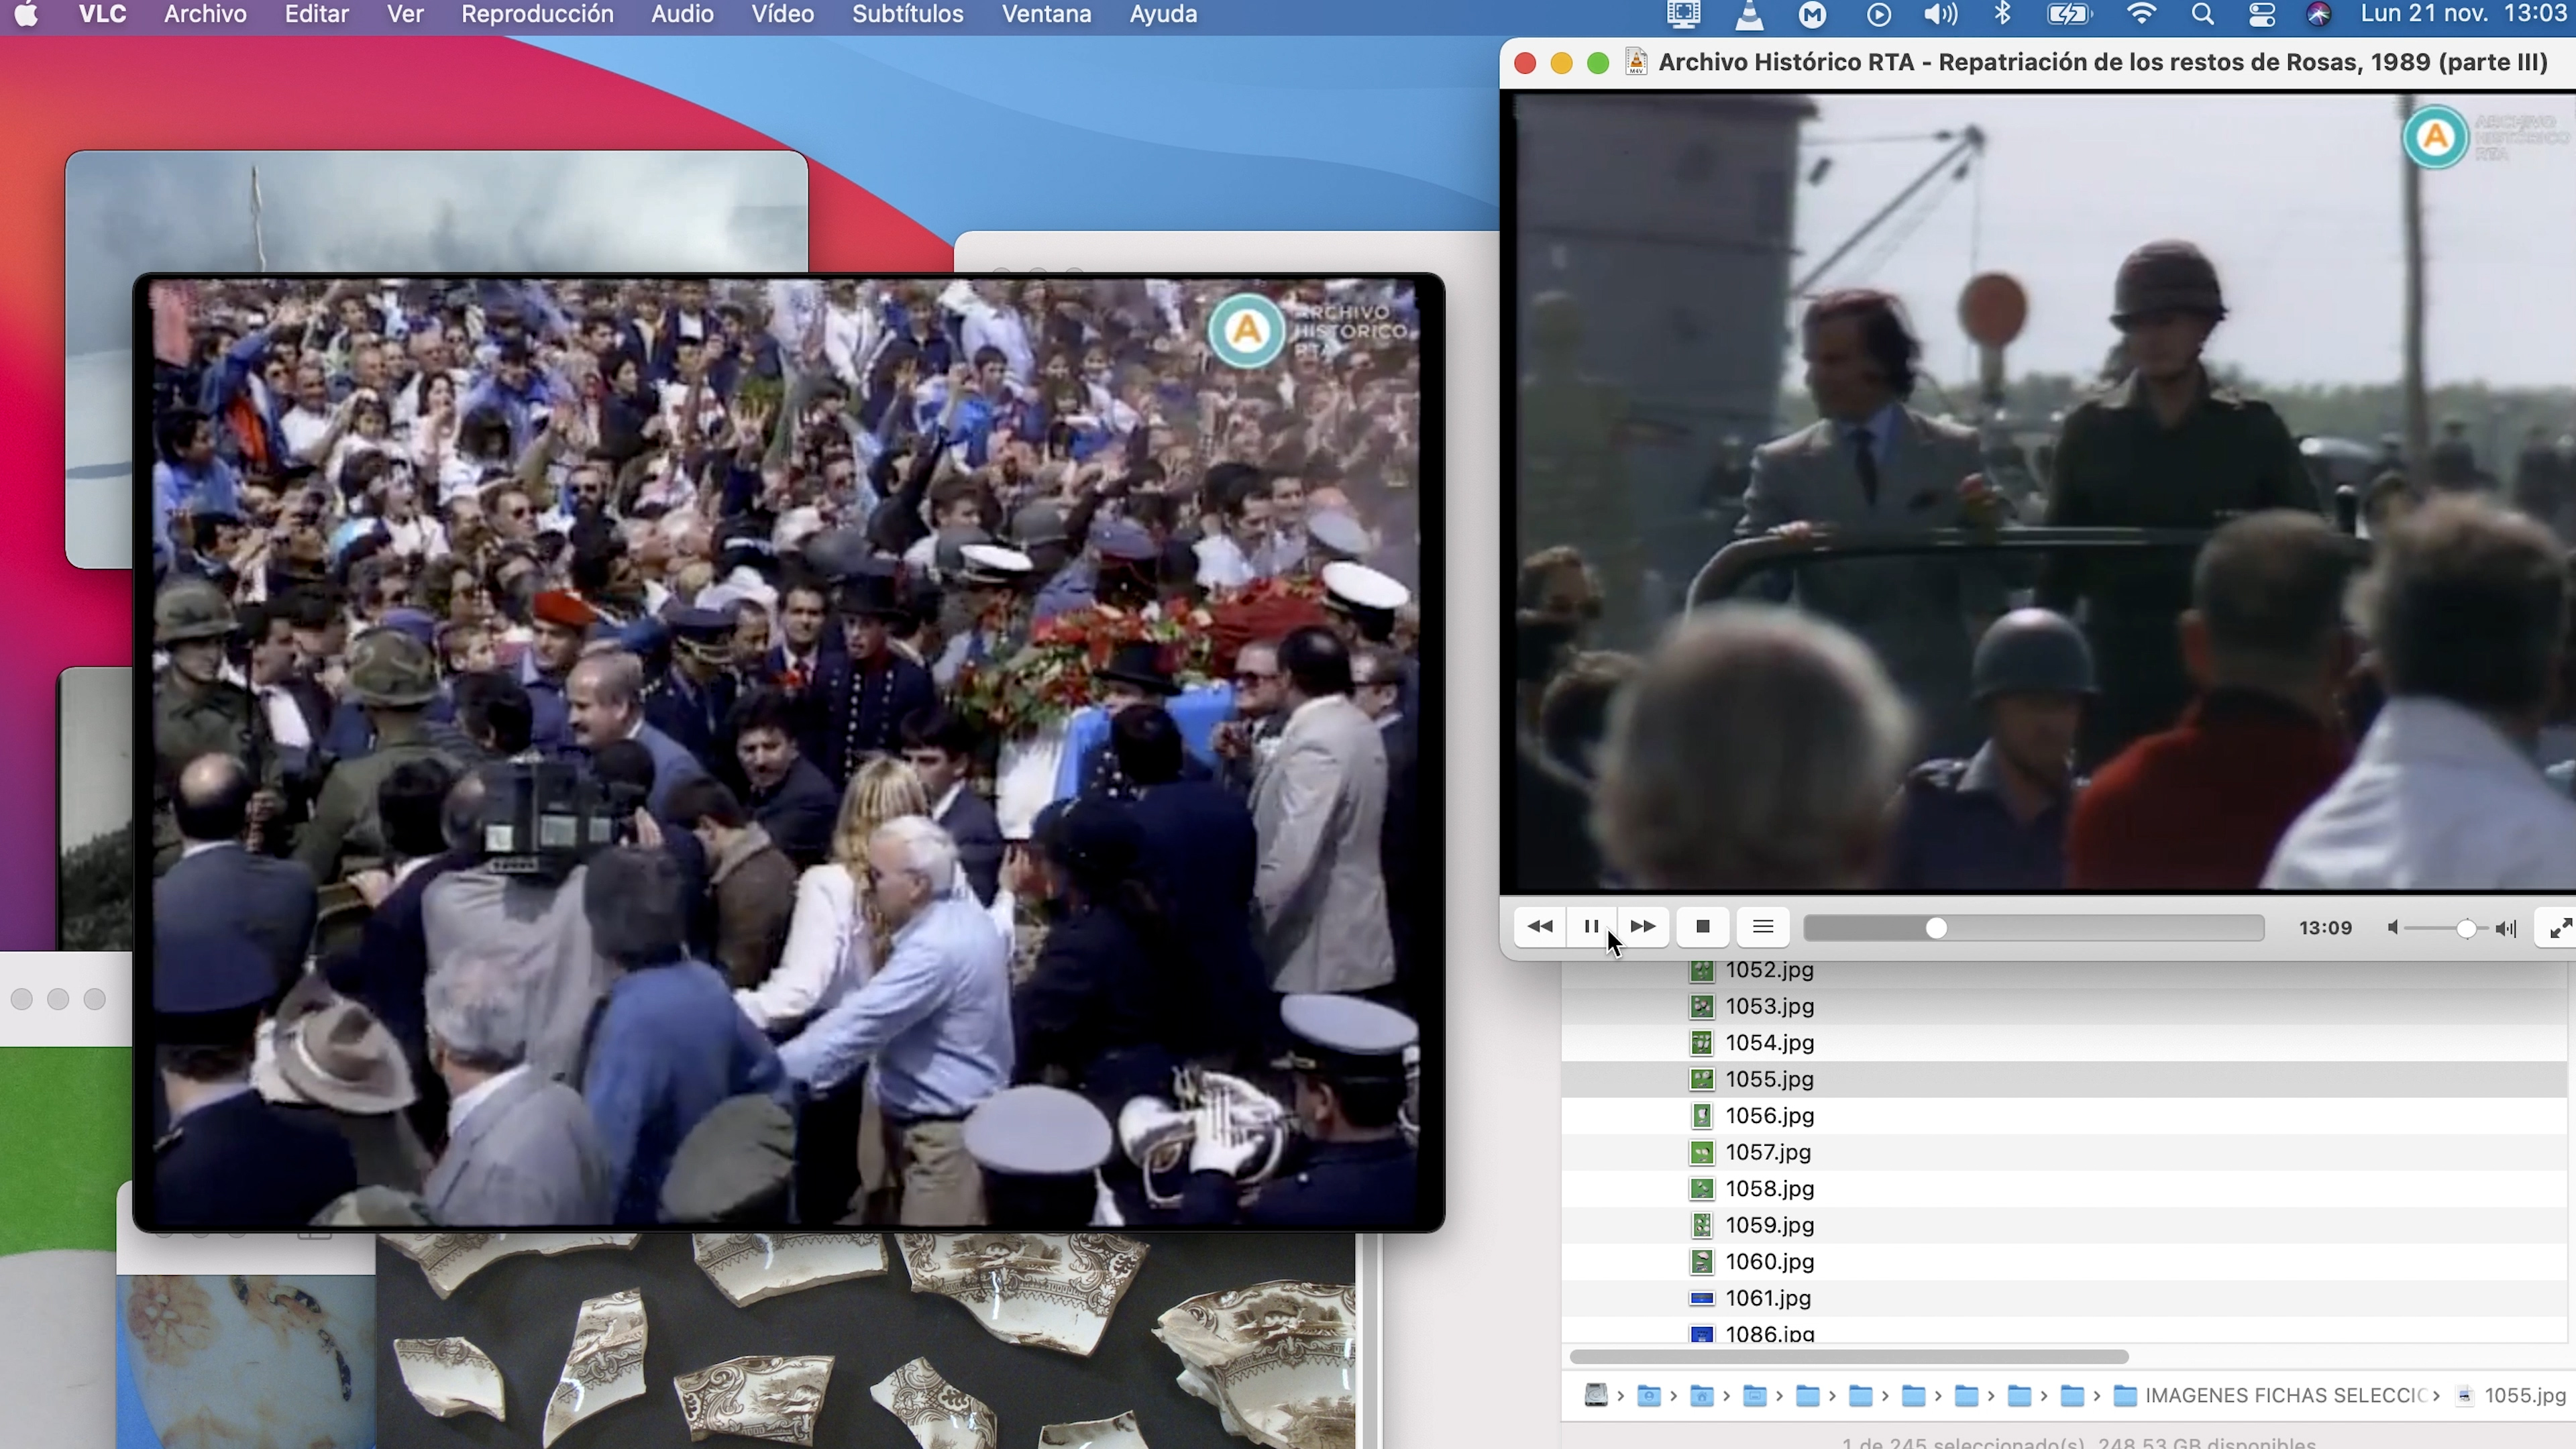Screen dimensions: 2576x1449
Task: Open the Wi-Fi status menu
Action: tap(2141, 14)
